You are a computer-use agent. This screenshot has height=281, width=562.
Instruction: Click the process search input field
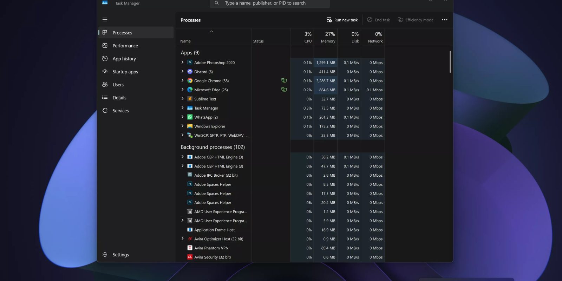(x=270, y=3)
